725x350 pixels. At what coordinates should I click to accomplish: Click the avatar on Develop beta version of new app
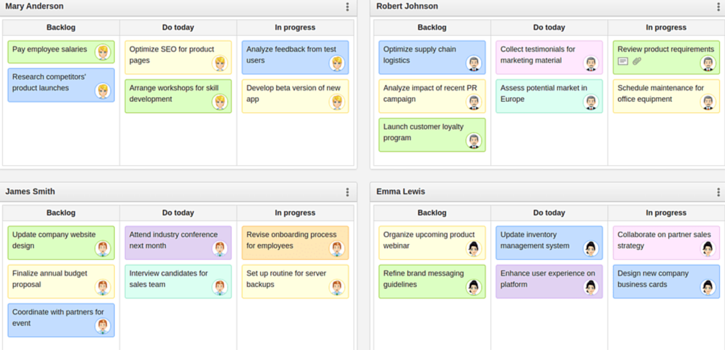click(x=337, y=101)
